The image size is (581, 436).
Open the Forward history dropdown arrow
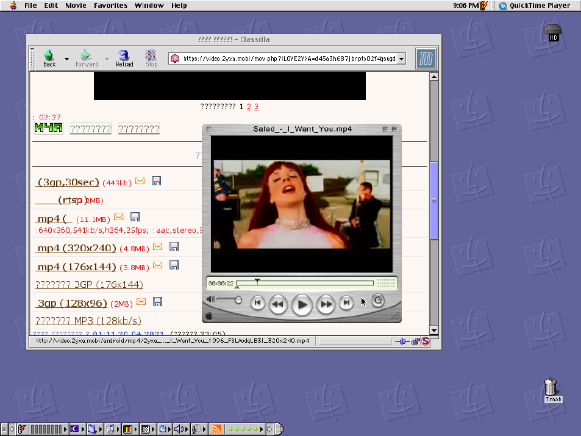click(x=107, y=59)
